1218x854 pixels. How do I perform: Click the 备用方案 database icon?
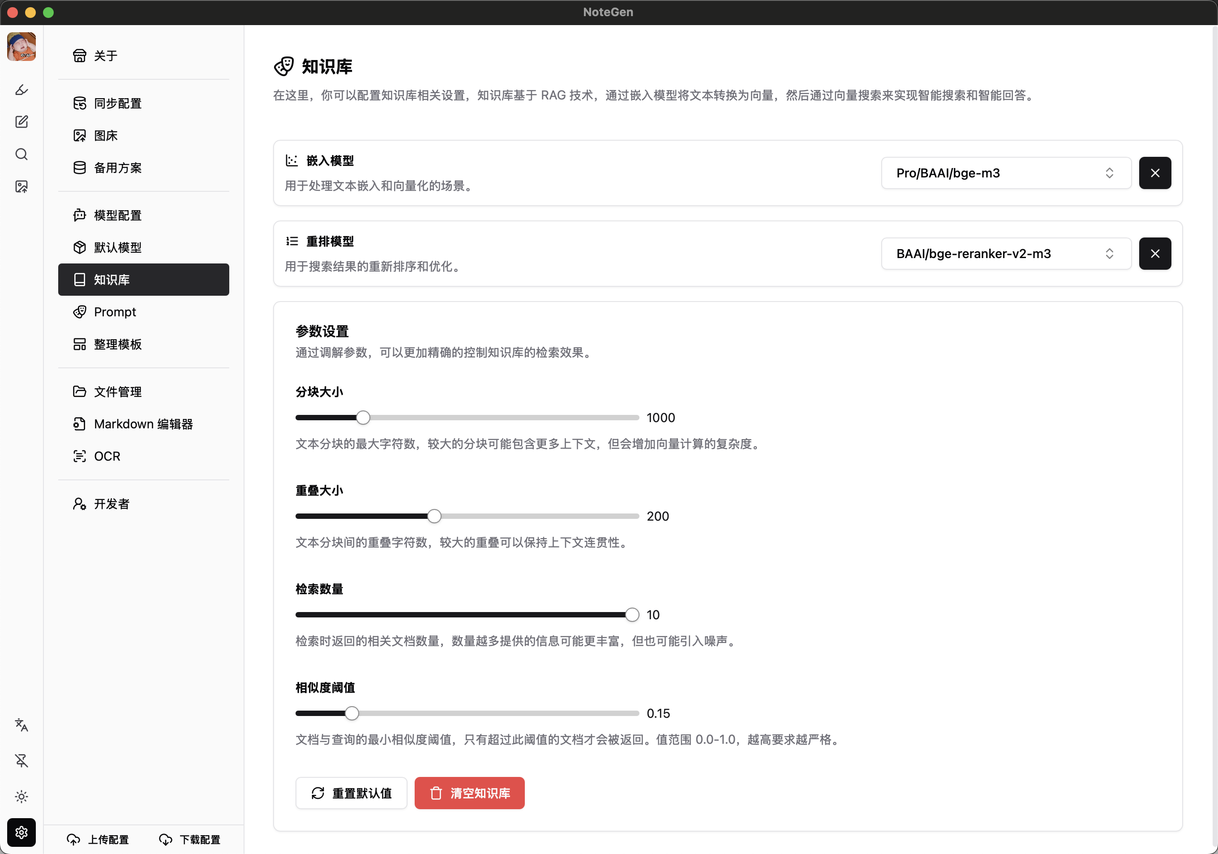tap(80, 168)
